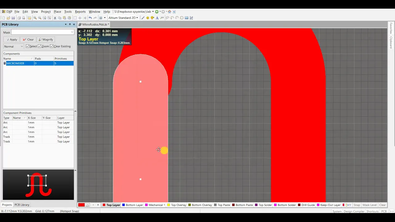Click the print icon

point(19,18)
